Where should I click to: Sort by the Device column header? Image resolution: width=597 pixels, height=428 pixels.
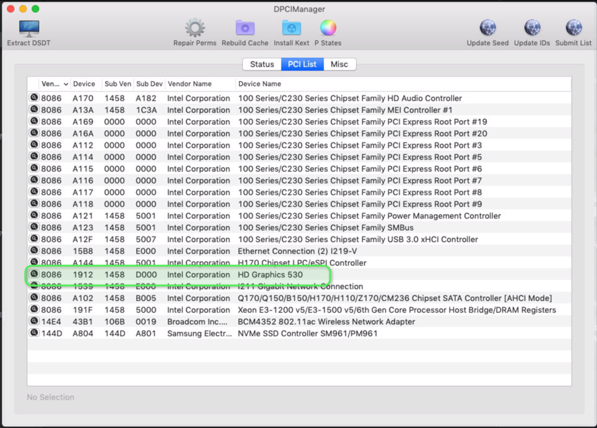84,84
